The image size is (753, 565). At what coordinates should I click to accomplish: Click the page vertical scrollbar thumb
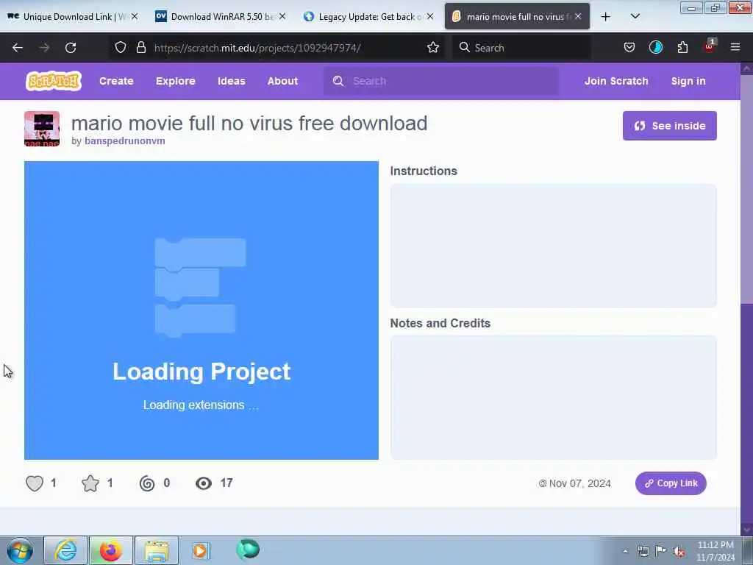point(746,189)
